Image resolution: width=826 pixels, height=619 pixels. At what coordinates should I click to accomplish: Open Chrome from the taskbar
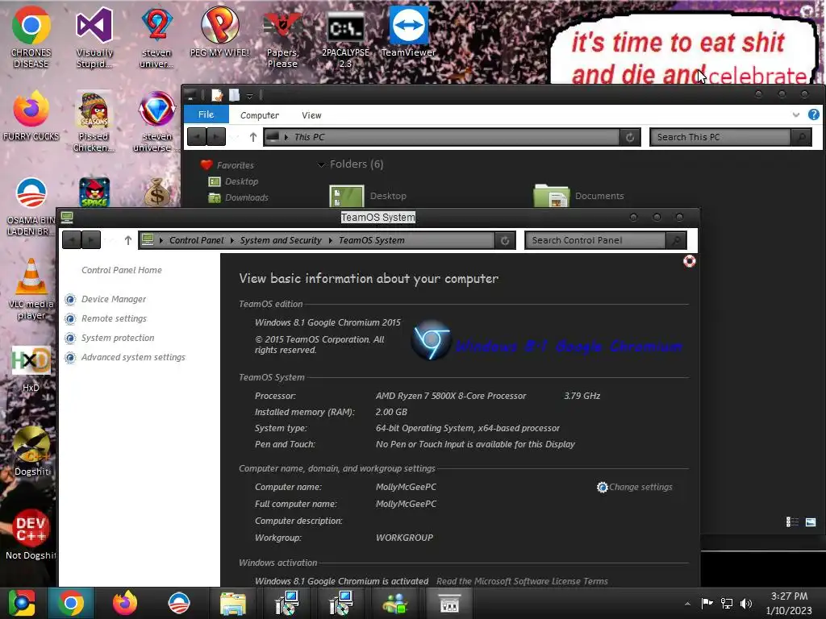71,603
